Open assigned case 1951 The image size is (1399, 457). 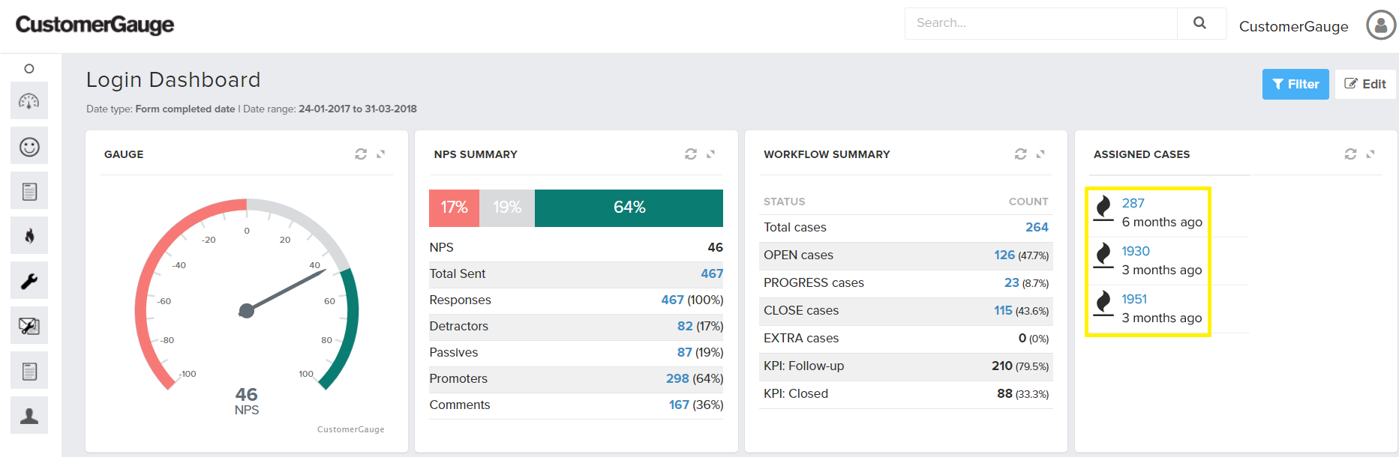[x=1134, y=299]
